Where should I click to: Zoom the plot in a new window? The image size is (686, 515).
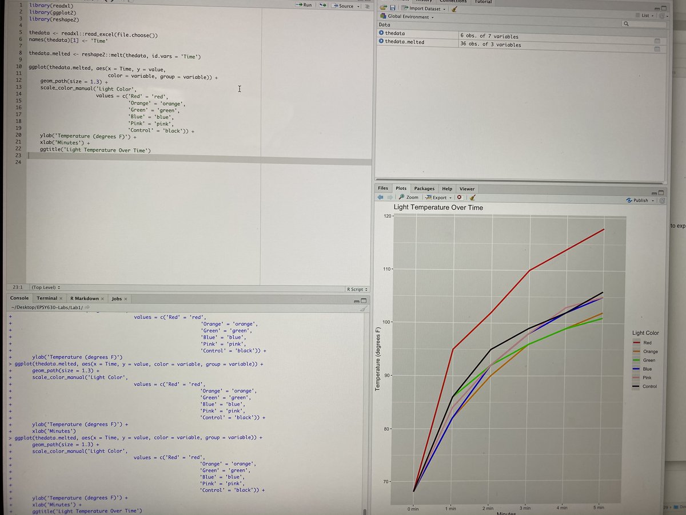(408, 197)
